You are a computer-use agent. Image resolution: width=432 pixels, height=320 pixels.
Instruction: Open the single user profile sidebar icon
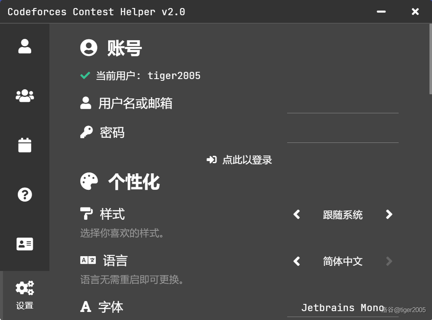[x=25, y=46]
